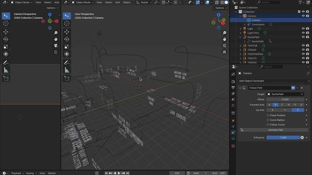Open Tool properties tab
312x175 pixels.
233,74
